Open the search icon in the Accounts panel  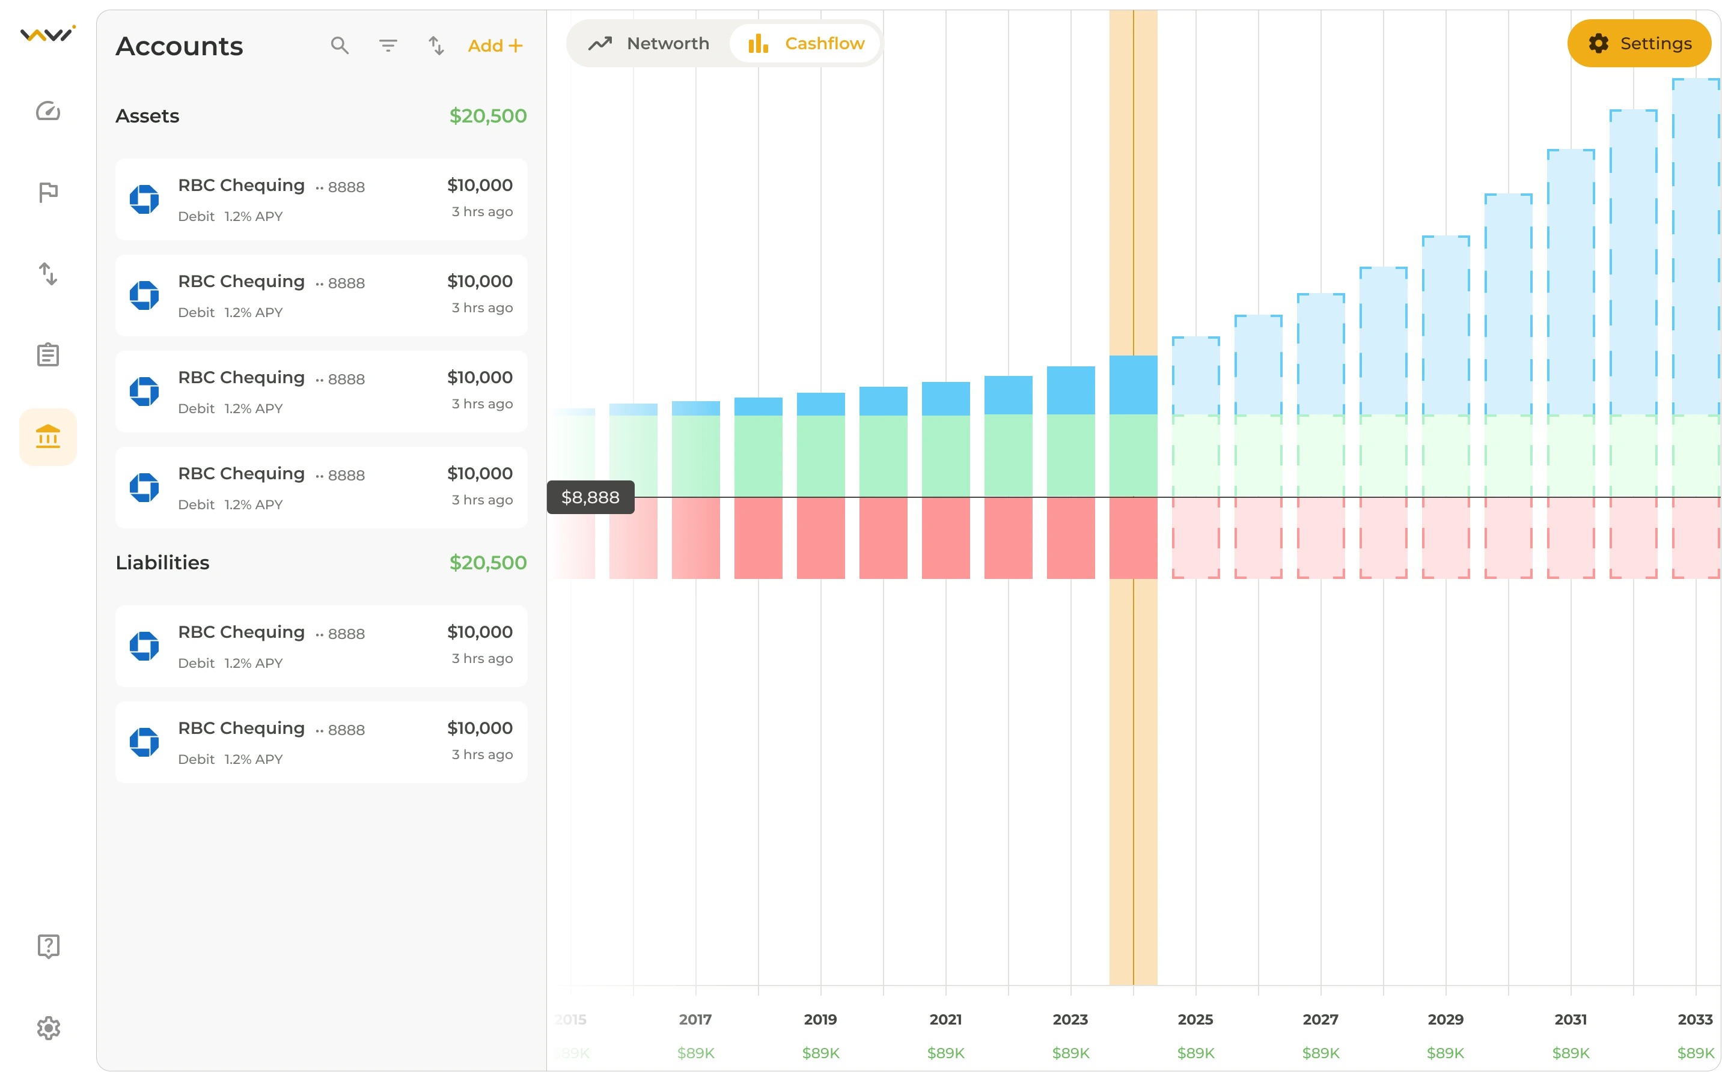tap(340, 45)
